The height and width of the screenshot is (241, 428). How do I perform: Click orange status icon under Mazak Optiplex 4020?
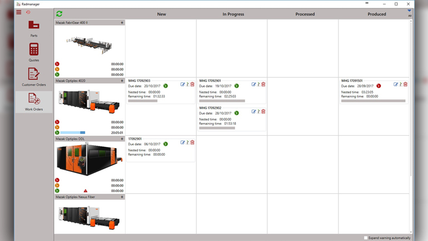(x=57, y=127)
